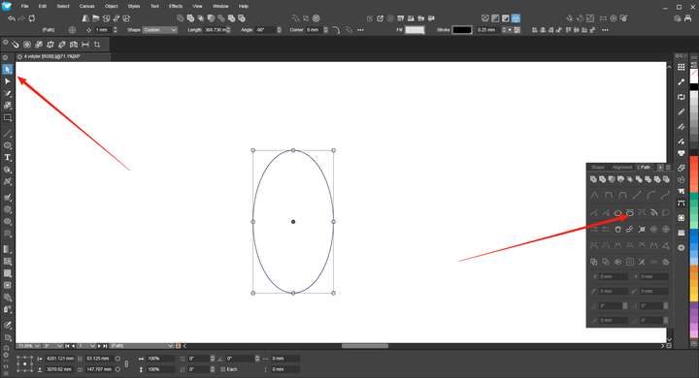This screenshot has height=378, width=699.
Task: Click the circled path icon in Path panel
Action: point(629,213)
